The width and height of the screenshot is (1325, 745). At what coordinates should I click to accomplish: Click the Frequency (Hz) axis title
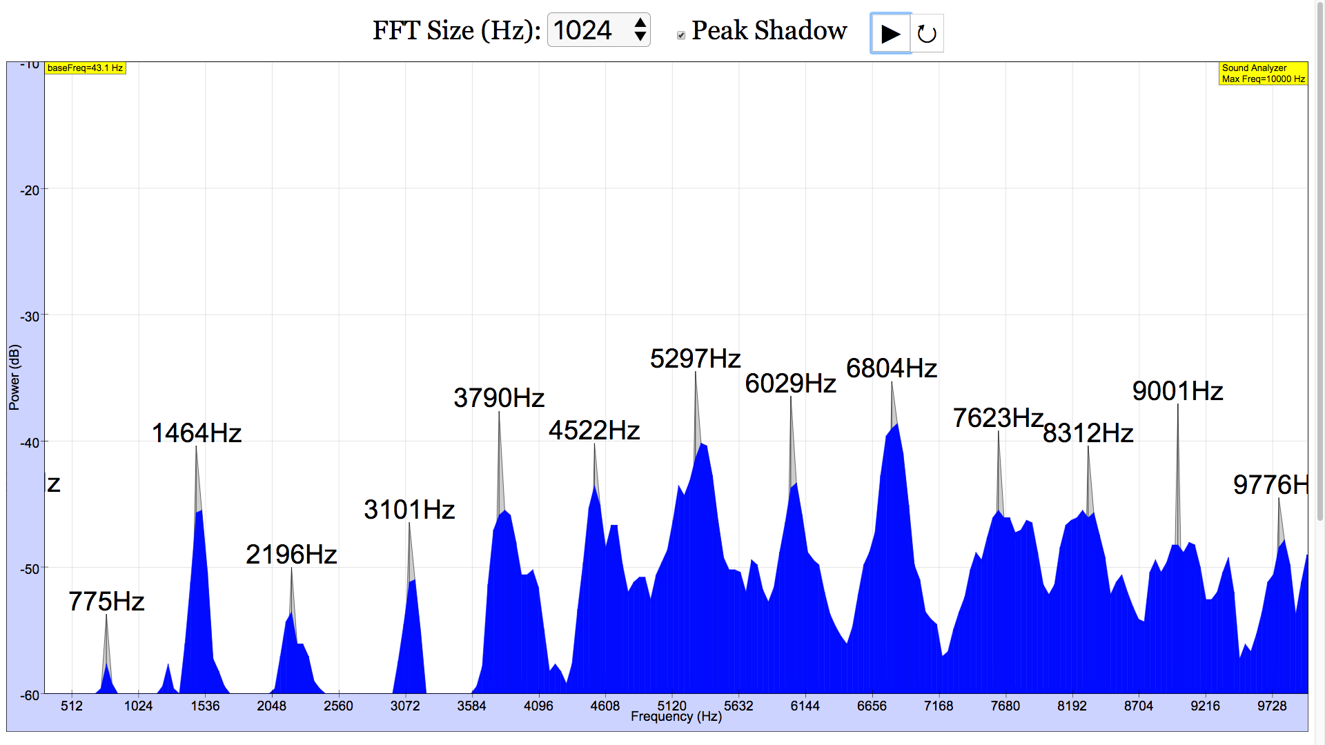click(x=676, y=717)
